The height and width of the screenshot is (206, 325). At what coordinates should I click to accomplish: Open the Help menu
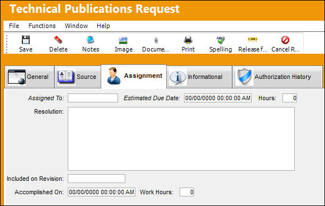tap(103, 26)
